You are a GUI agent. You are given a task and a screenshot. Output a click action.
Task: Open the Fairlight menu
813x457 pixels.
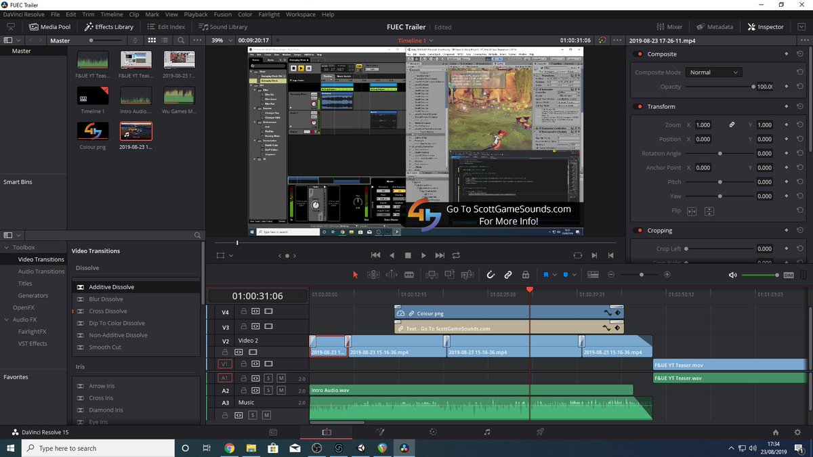coord(270,14)
